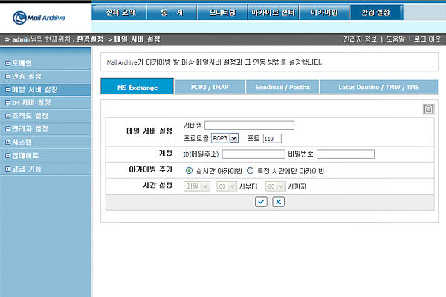Viewport: 446px width, 297px height.
Task: Open the 도움말 link
Action: pyautogui.click(x=395, y=39)
